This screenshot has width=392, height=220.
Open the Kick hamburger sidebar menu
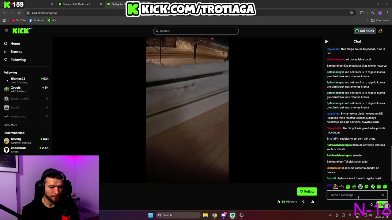6,31
